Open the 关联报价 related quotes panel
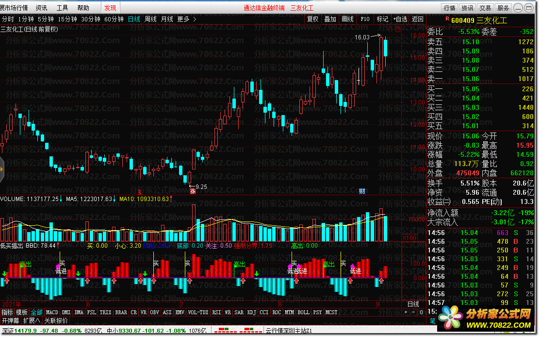540x337 pixels. tap(56, 321)
